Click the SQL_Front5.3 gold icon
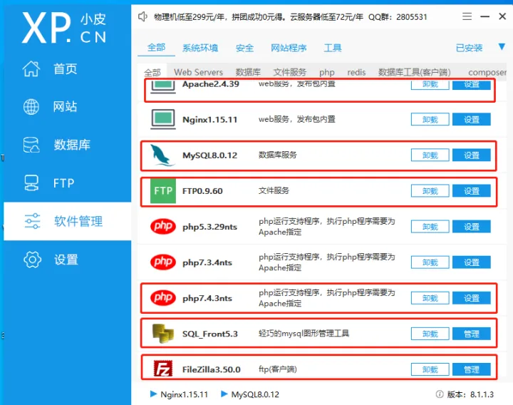The height and width of the screenshot is (405, 513). [163, 333]
